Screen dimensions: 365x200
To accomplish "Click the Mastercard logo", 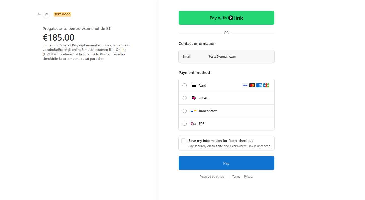I will pos(252,85).
